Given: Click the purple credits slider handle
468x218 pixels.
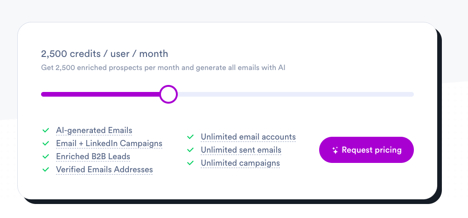Looking at the screenshot, I should pyautogui.click(x=168, y=94).
